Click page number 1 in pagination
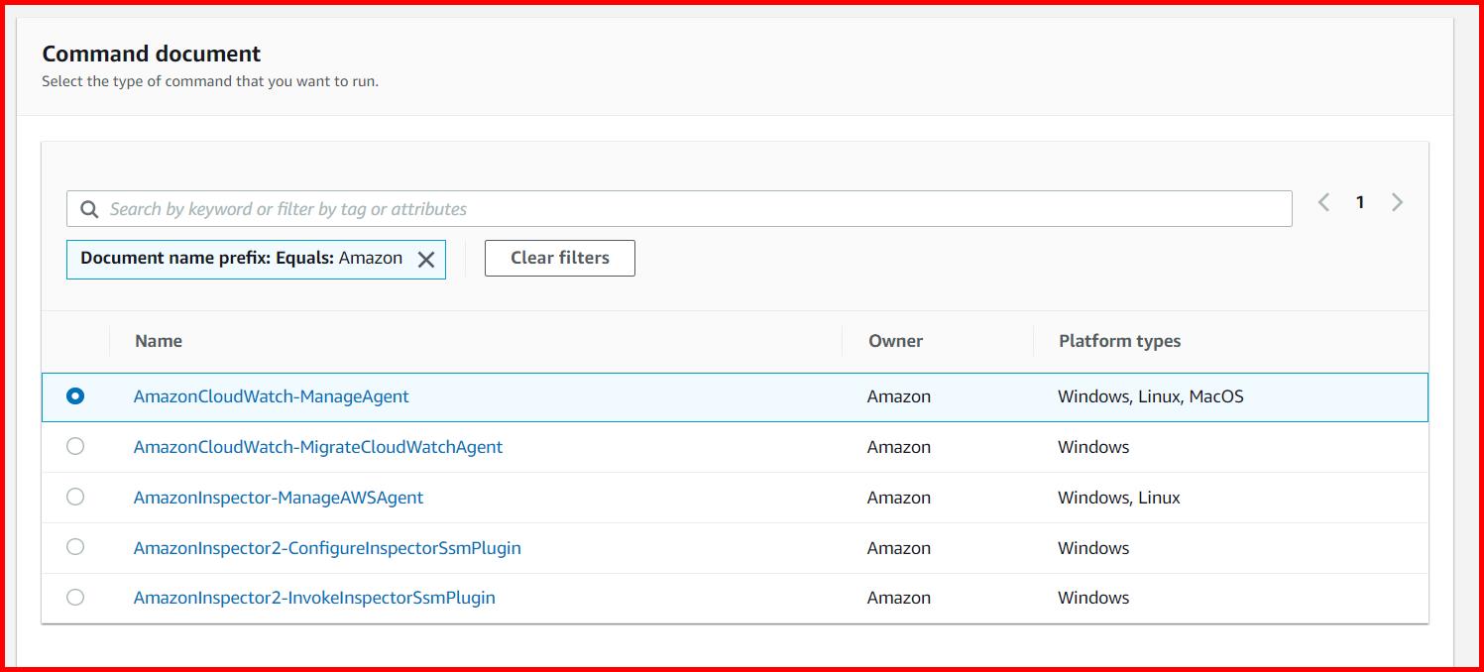Viewport: 1484px width, 672px height. pos(1360,201)
